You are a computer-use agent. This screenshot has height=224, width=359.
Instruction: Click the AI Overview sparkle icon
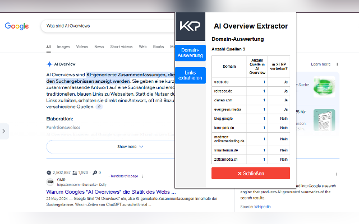(49, 64)
